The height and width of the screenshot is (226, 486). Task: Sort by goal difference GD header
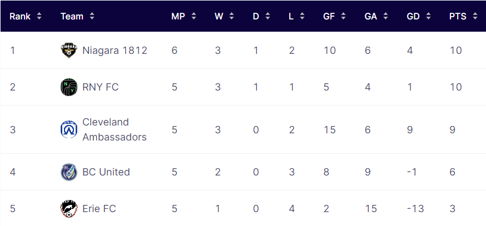click(x=413, y=16)
